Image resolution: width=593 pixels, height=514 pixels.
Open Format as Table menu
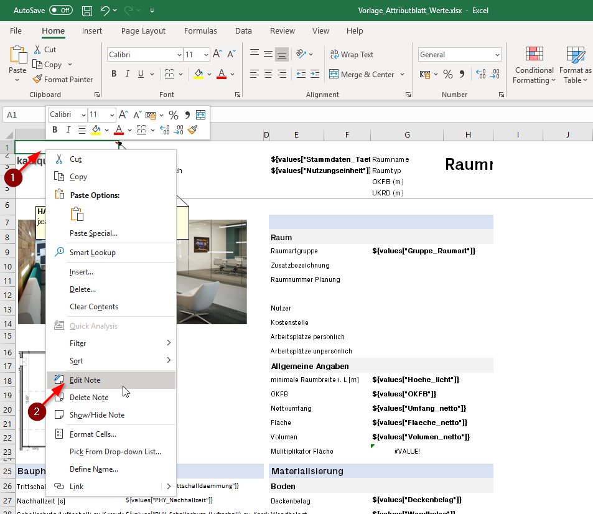click(x=575, y=64)
